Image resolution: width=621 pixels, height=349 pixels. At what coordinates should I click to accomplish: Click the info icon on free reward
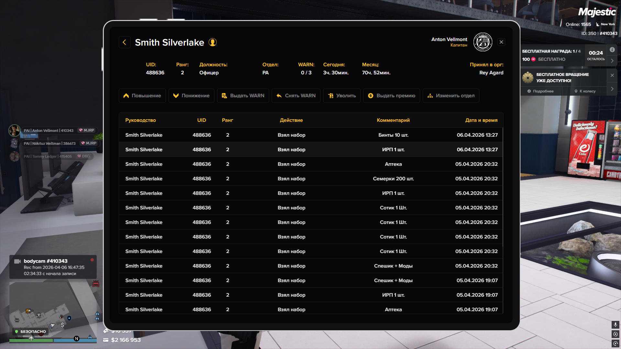[612, 50]
